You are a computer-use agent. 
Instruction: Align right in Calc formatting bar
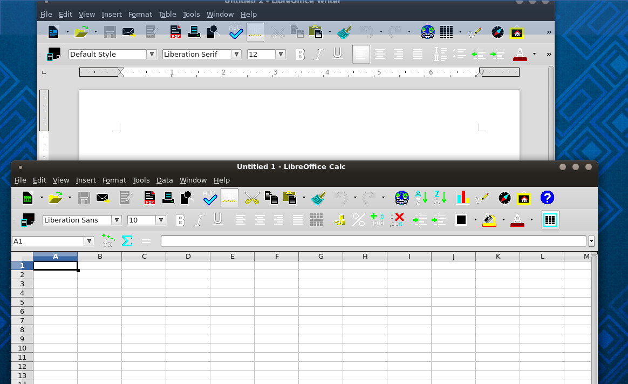tap(278, 220)
